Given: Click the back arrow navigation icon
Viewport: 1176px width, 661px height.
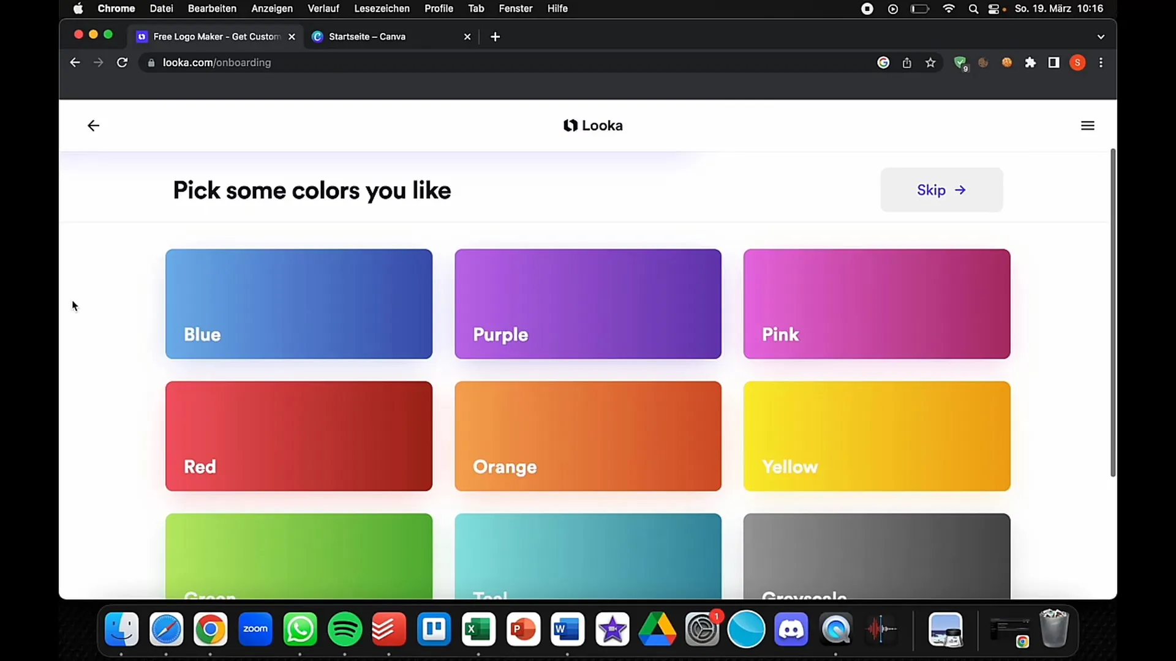Looking at the screenshot, I should tap(93, 125).
